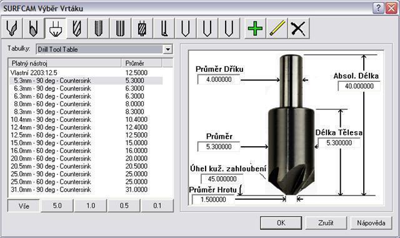Select 20.5mm - 90 deg - Countersink entry
This screenshot has height=238, width=400.
click(86, 166)
